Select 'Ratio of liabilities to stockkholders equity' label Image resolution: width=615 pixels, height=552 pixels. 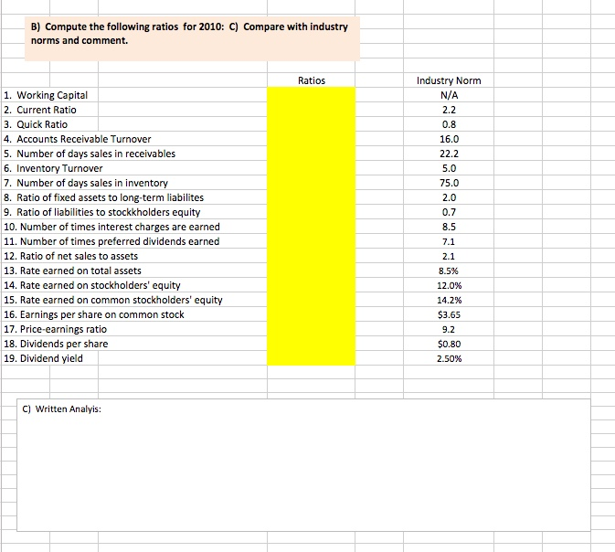pyautogui.click(x=109, y=212)
